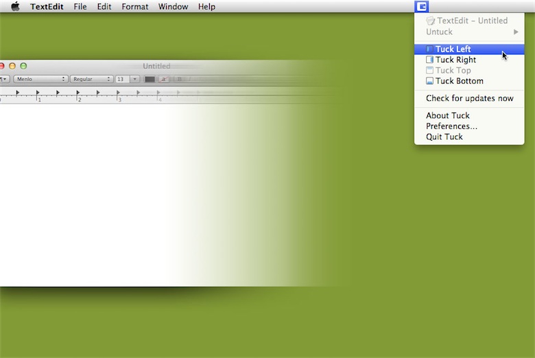The width and height of the screenshot is (535, 358).
Task: Click the Tuck Left window icon
Action: (x=429, y=49)
